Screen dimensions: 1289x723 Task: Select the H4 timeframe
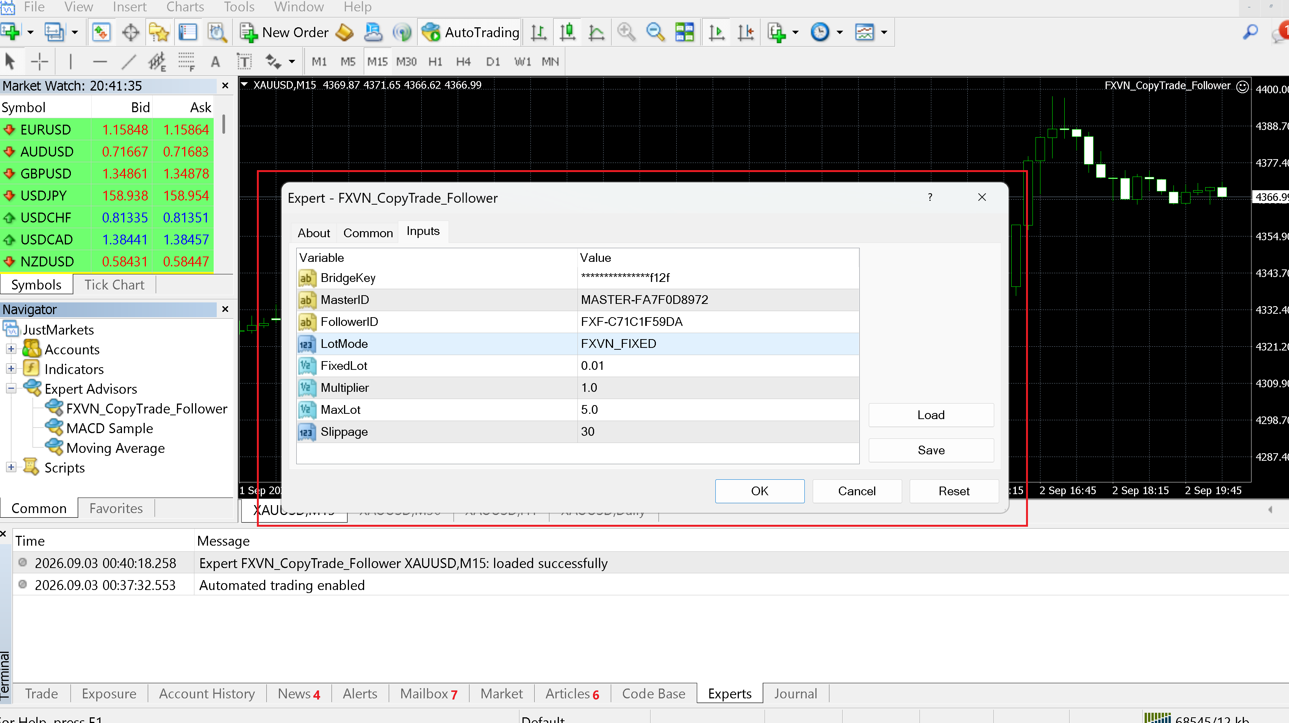point(463,61)
